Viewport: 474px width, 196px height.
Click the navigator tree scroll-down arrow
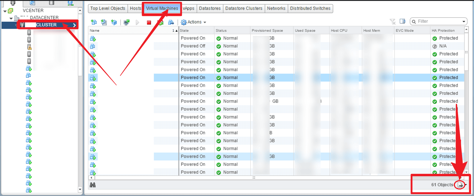[80, 189]
